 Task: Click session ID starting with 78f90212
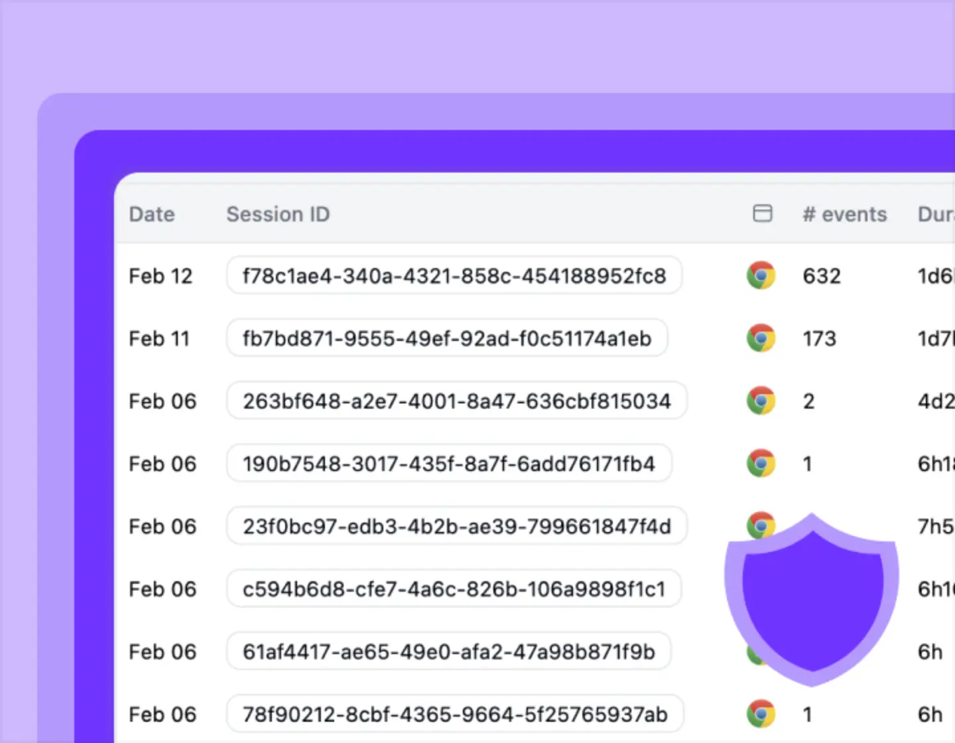[x=455, y=714]
